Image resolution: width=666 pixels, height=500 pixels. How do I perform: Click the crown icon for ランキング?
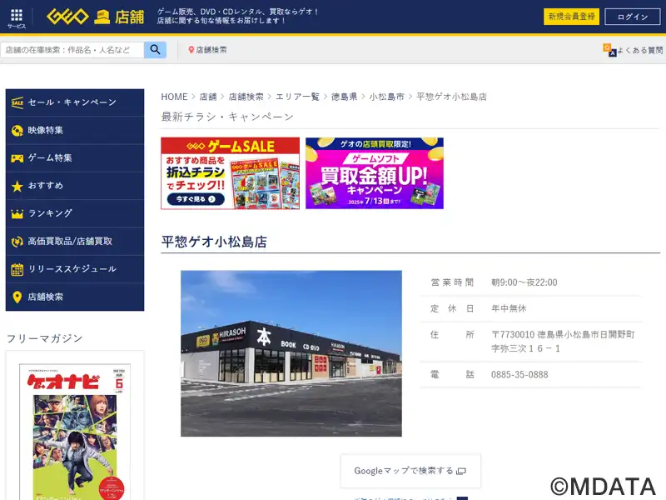(x=17, y=213)
